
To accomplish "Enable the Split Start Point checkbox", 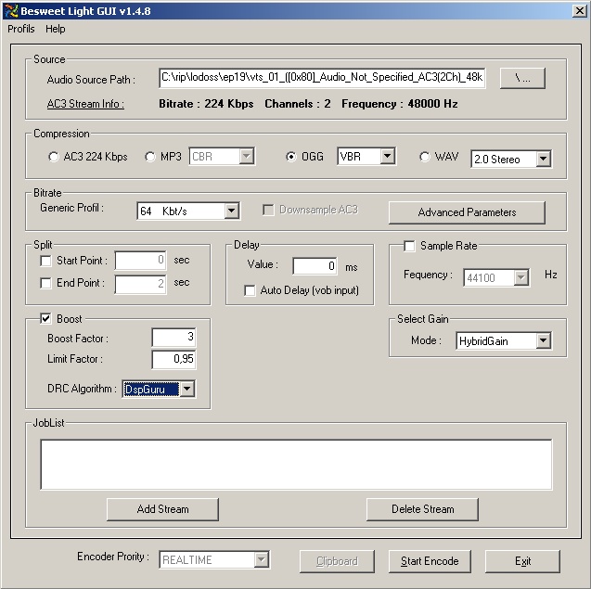I will click(x=46, y=261).
